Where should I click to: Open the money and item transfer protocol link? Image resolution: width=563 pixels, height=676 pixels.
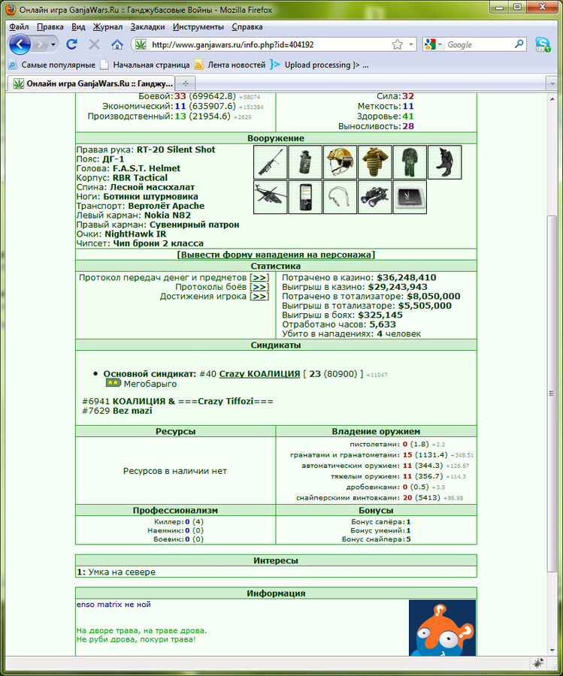pos(259,277)
